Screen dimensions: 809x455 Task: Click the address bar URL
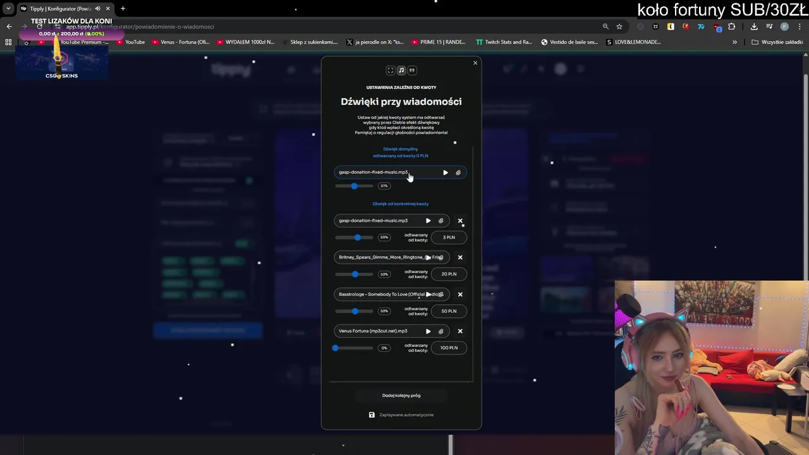[140, 27]
